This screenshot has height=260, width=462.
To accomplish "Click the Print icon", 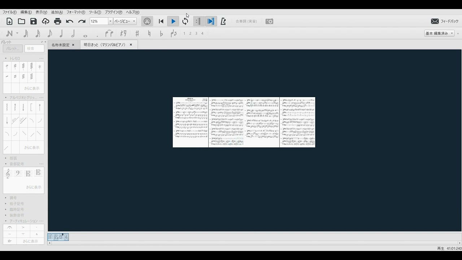I will [57, 21].
